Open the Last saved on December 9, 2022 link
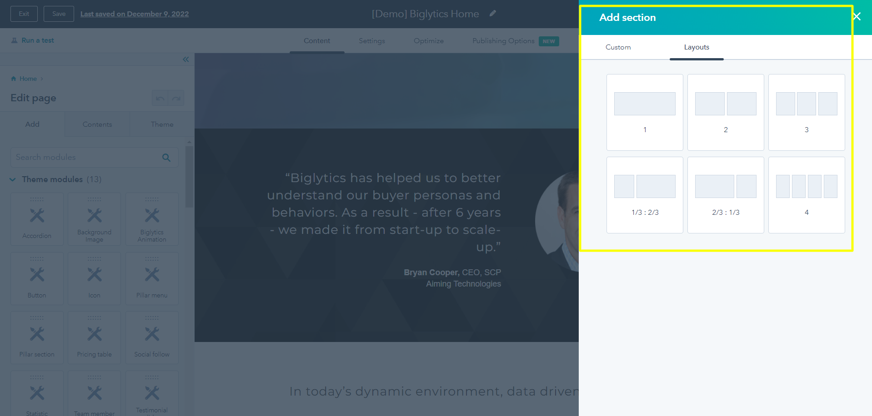Screen dimensions: 872x416 point(135,14)
